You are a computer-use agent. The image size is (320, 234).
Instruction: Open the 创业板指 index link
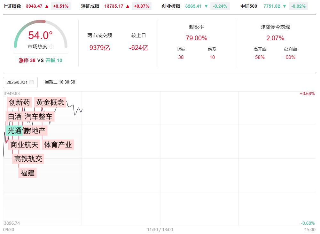tap(171, 6)
